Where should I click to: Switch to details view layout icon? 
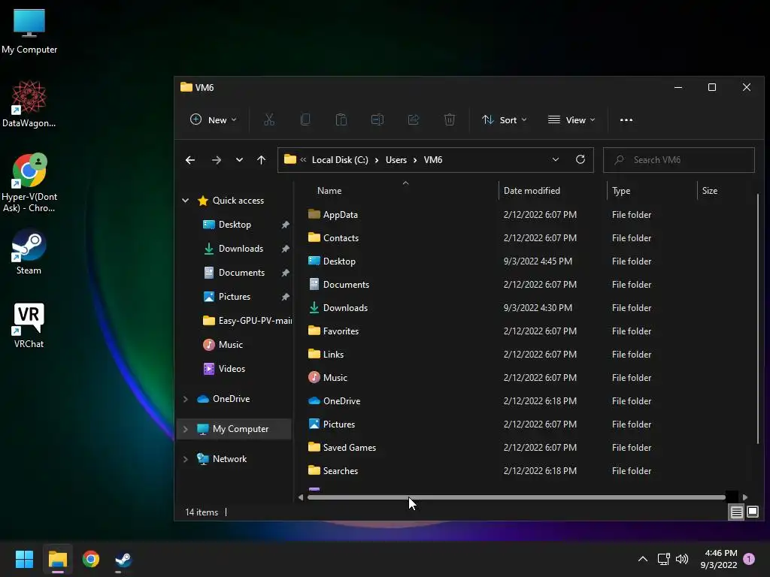coord(736,512)
